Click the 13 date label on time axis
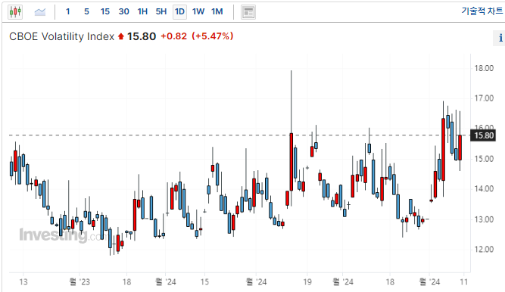This screenshot has width=505, height=292. 23,282
